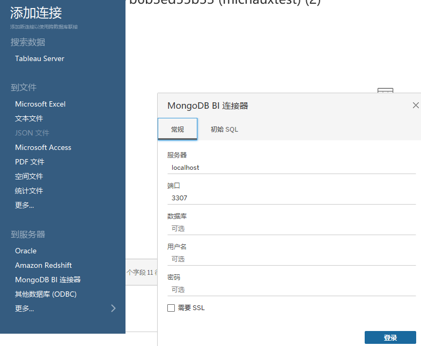Click the 到文件 section label
Viewport: 421px width, 346px height.
coord(24,87)
